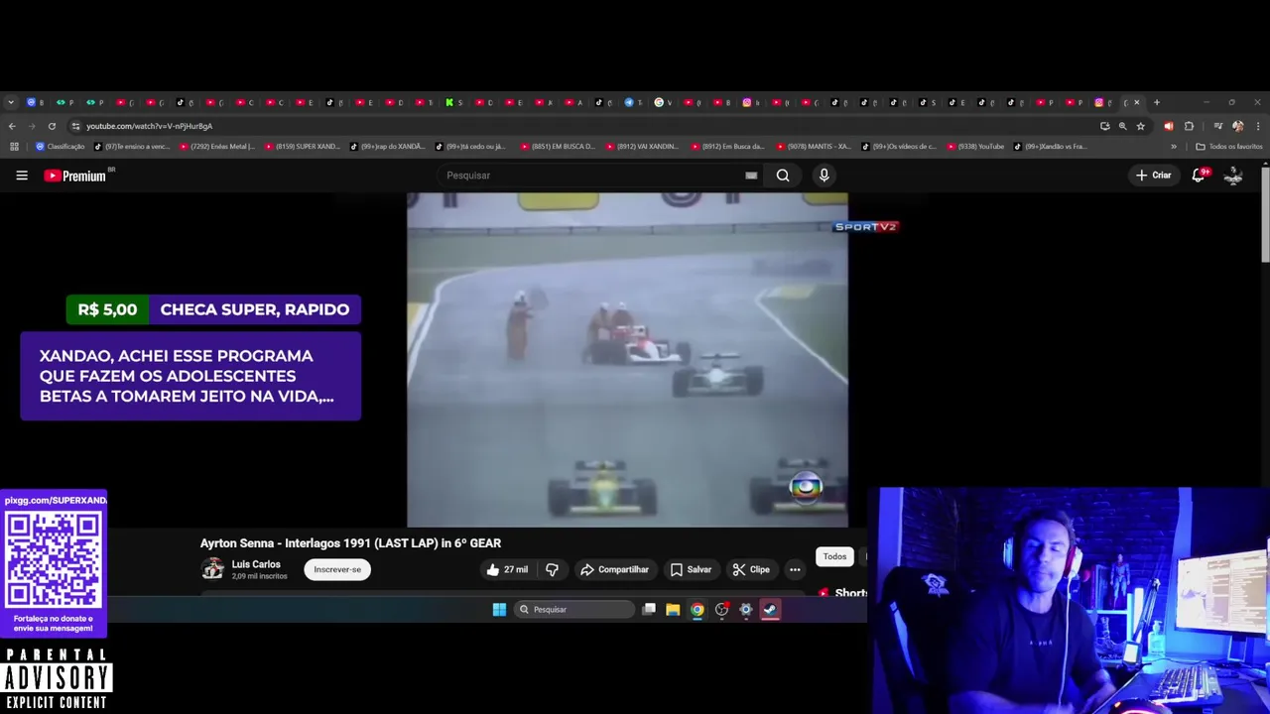The width and height of the screenshot is (1270, 714).
Task: Open the bookmarks apps grid icon
Action: pos(14,147)
